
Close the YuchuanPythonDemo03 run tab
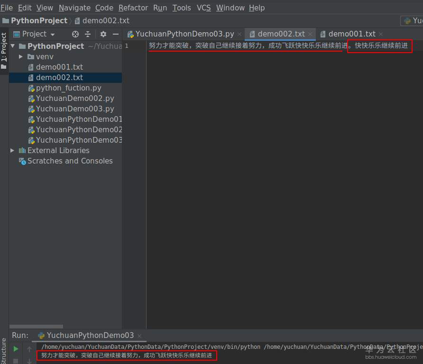[139, 336]
